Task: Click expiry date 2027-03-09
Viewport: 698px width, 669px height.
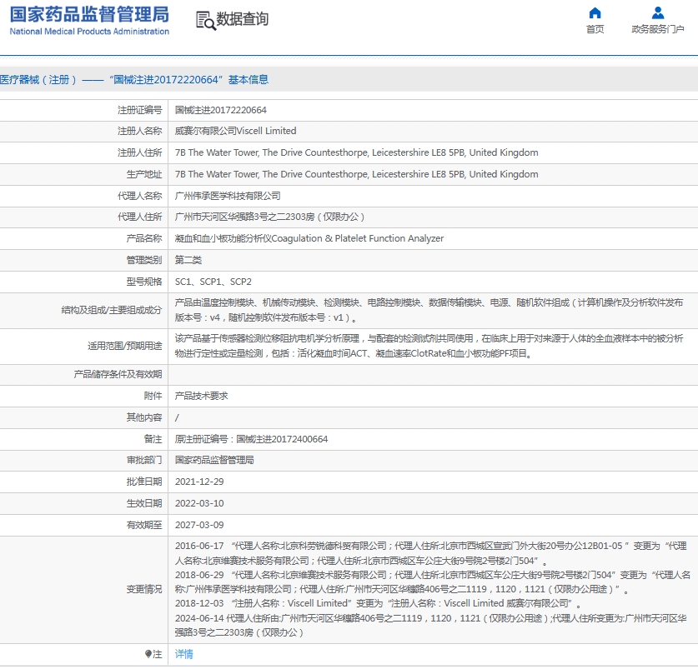Action: (x=199, y=526)
